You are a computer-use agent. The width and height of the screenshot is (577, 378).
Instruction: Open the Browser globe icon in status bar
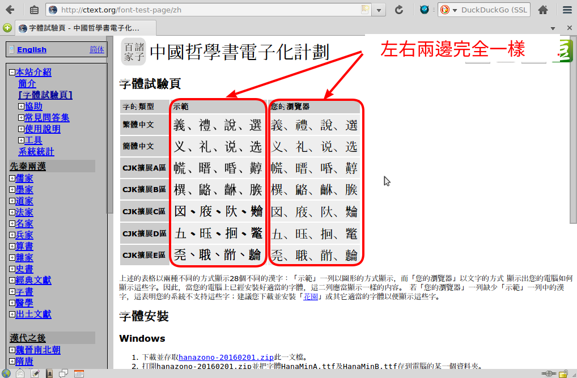pyautogui.click(x=6, y=373)
